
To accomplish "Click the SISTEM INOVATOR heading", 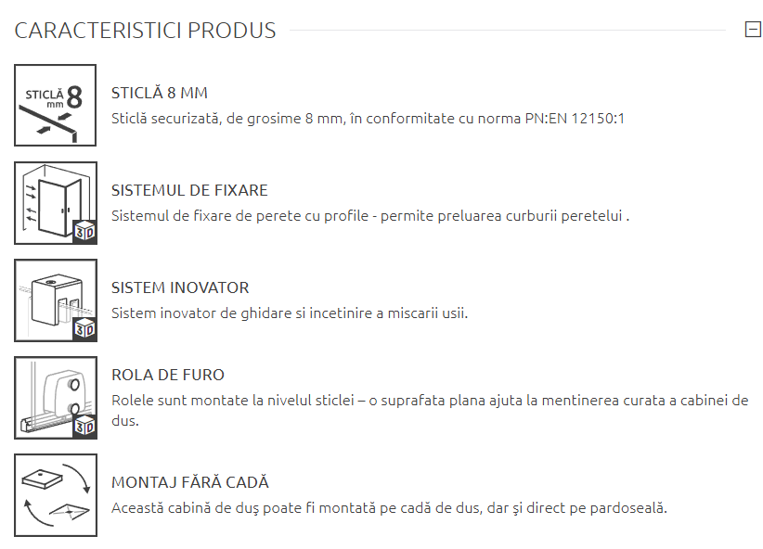I will click(180, 287).
